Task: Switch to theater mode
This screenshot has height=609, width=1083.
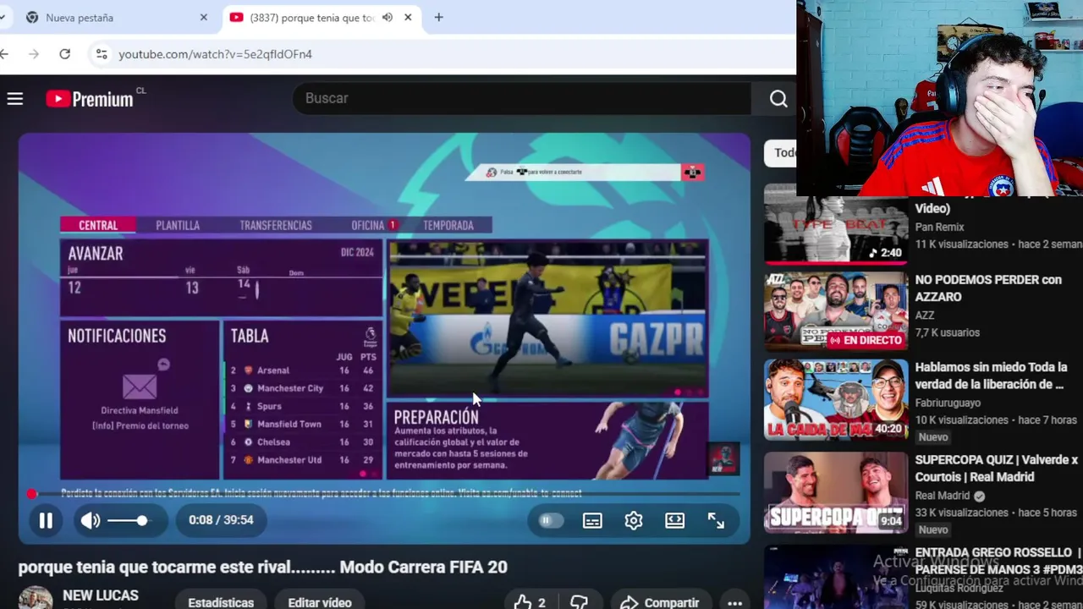Action: [x=674, y=521]
